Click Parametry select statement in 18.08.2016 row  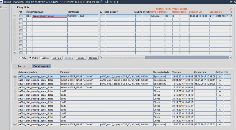106,124
